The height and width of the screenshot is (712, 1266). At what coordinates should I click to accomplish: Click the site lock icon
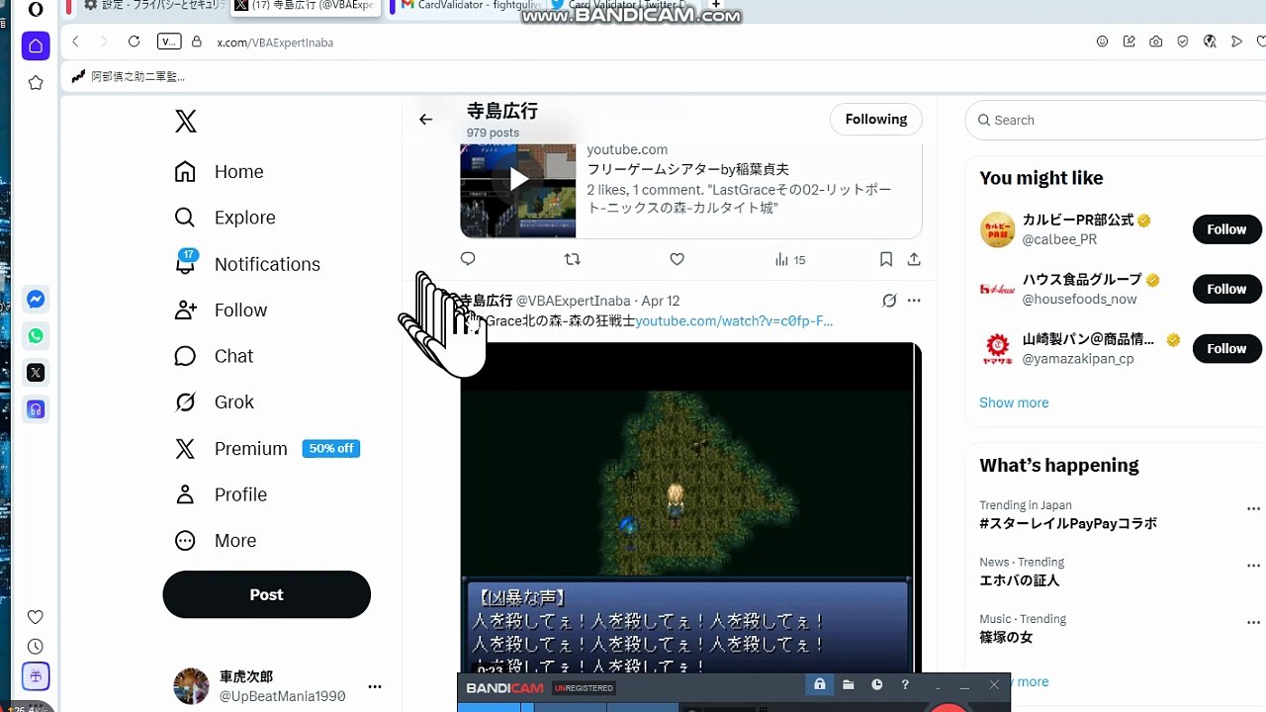coord(197,42)
